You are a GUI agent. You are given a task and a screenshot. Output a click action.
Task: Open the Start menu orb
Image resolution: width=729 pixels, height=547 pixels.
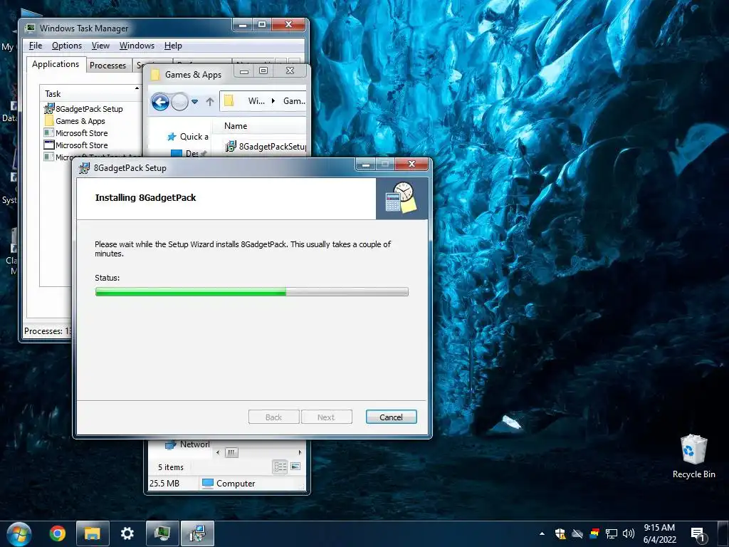tap(19, 534)
